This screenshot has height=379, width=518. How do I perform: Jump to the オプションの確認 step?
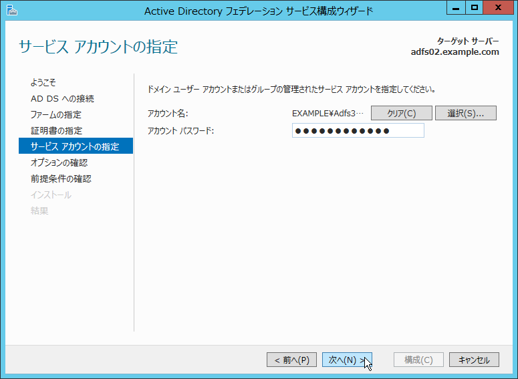(x=59, y=162)
